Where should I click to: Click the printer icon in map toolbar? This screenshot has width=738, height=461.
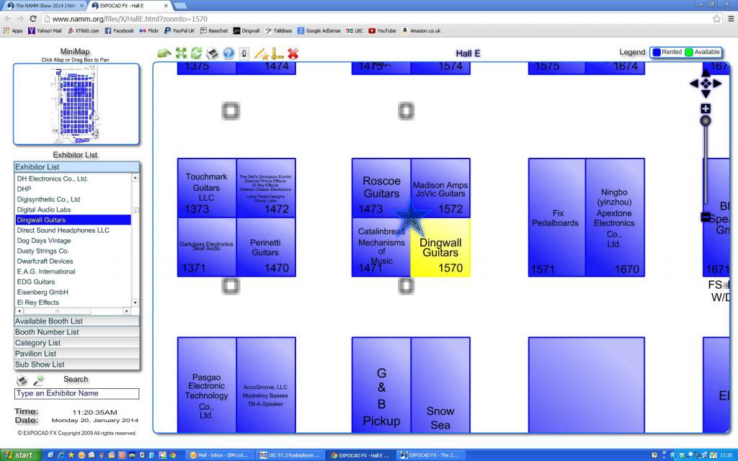pyautogui.click(x=213, y=53)
